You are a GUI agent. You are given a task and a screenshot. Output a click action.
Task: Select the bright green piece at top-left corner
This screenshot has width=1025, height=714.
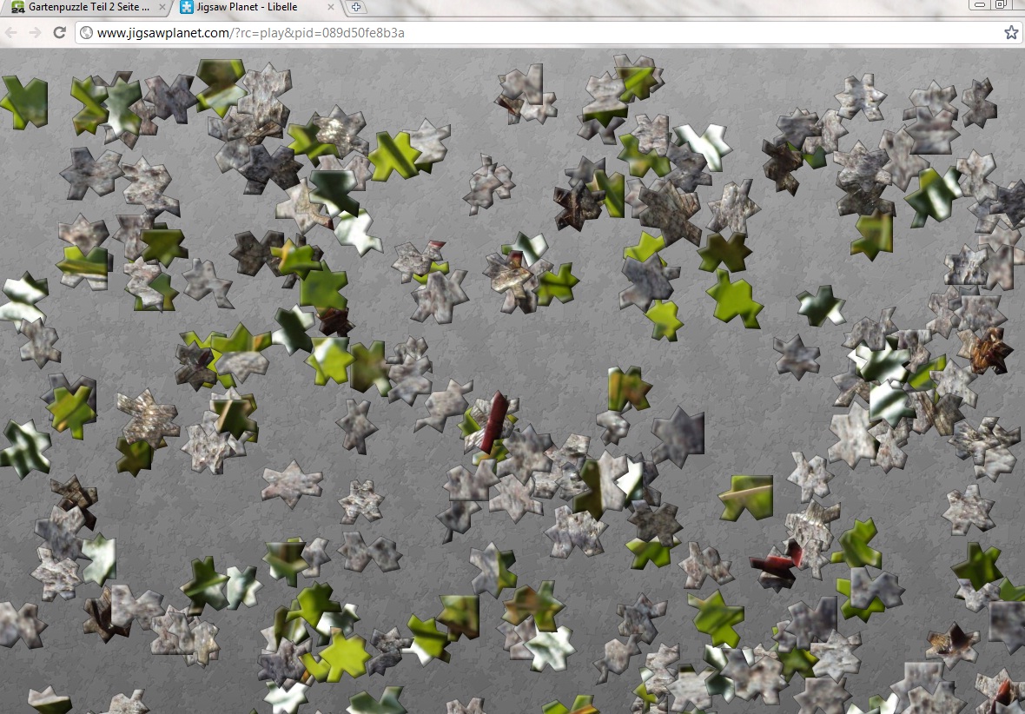(x=23, y=100)
